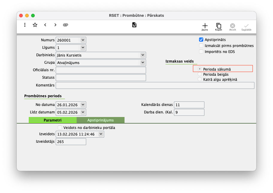Open the three-dot options menu
273x193 pixels.
pos(25,25)
